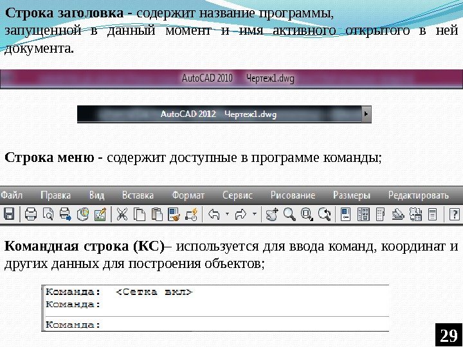Image resolution: width=463 pixels, height=347 pixels.
Task: Open the QuickCalc calculator icon
Action: click(433, 214)
